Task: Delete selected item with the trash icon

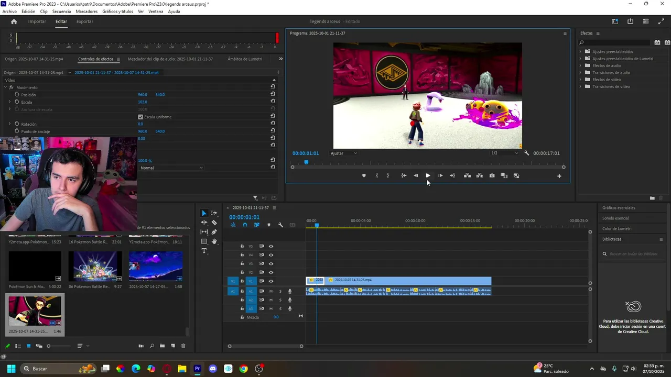Action: [183, 346]
